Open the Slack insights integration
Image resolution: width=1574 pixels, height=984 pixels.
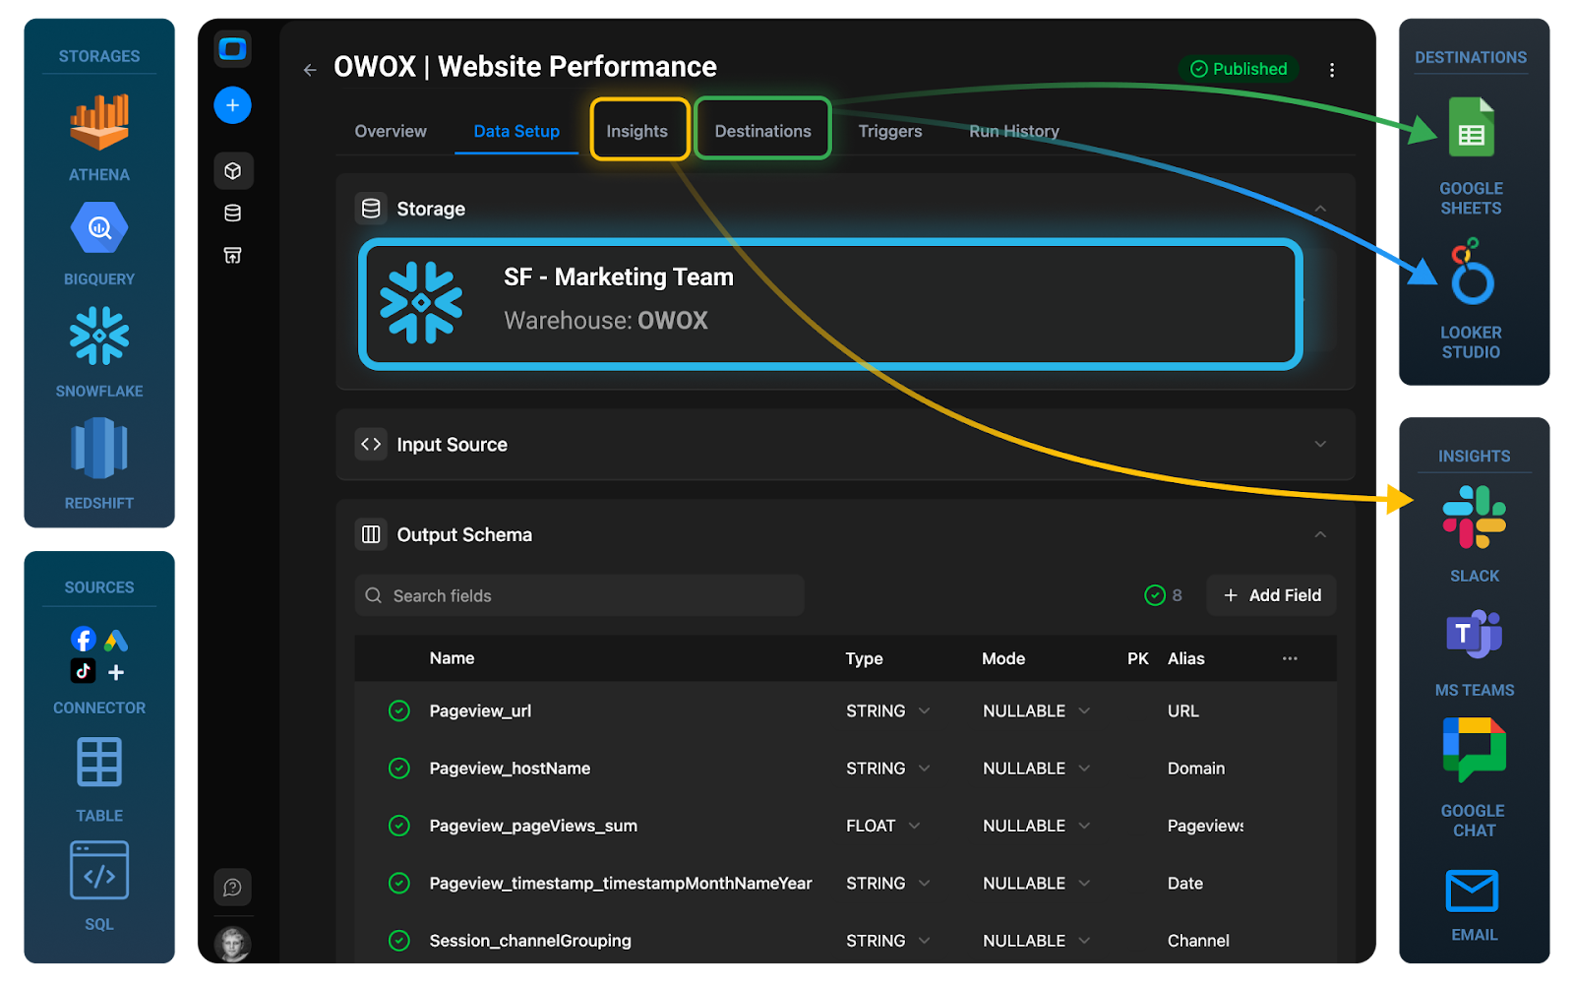coord(1473,517)
